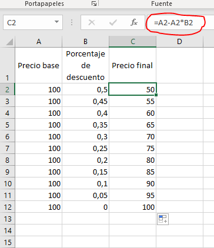Expand the Name Box dropdown arrow
214x248 pixels.
point(56,22)
